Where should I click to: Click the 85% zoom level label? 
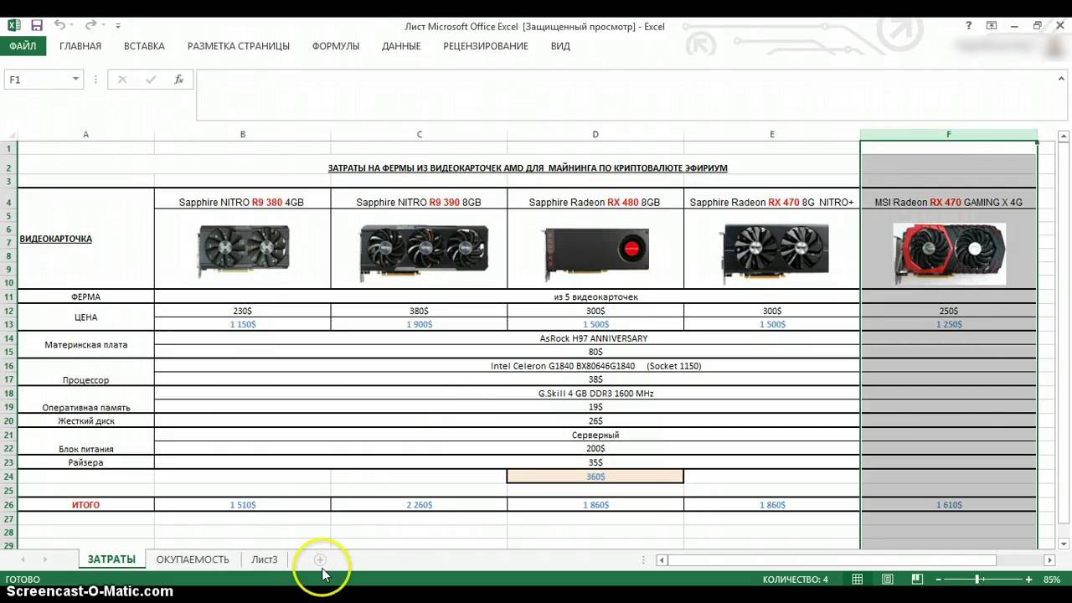[1052, 580]
